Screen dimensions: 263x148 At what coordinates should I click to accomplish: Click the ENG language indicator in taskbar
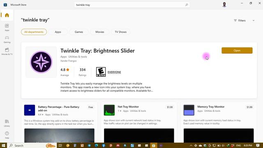tap(238, 146)
